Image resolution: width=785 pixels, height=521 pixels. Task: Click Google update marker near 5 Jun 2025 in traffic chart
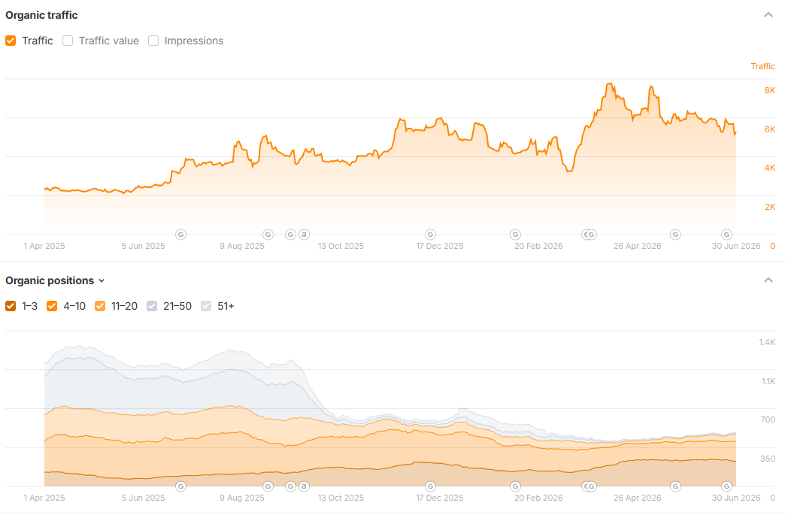point(180,235)
